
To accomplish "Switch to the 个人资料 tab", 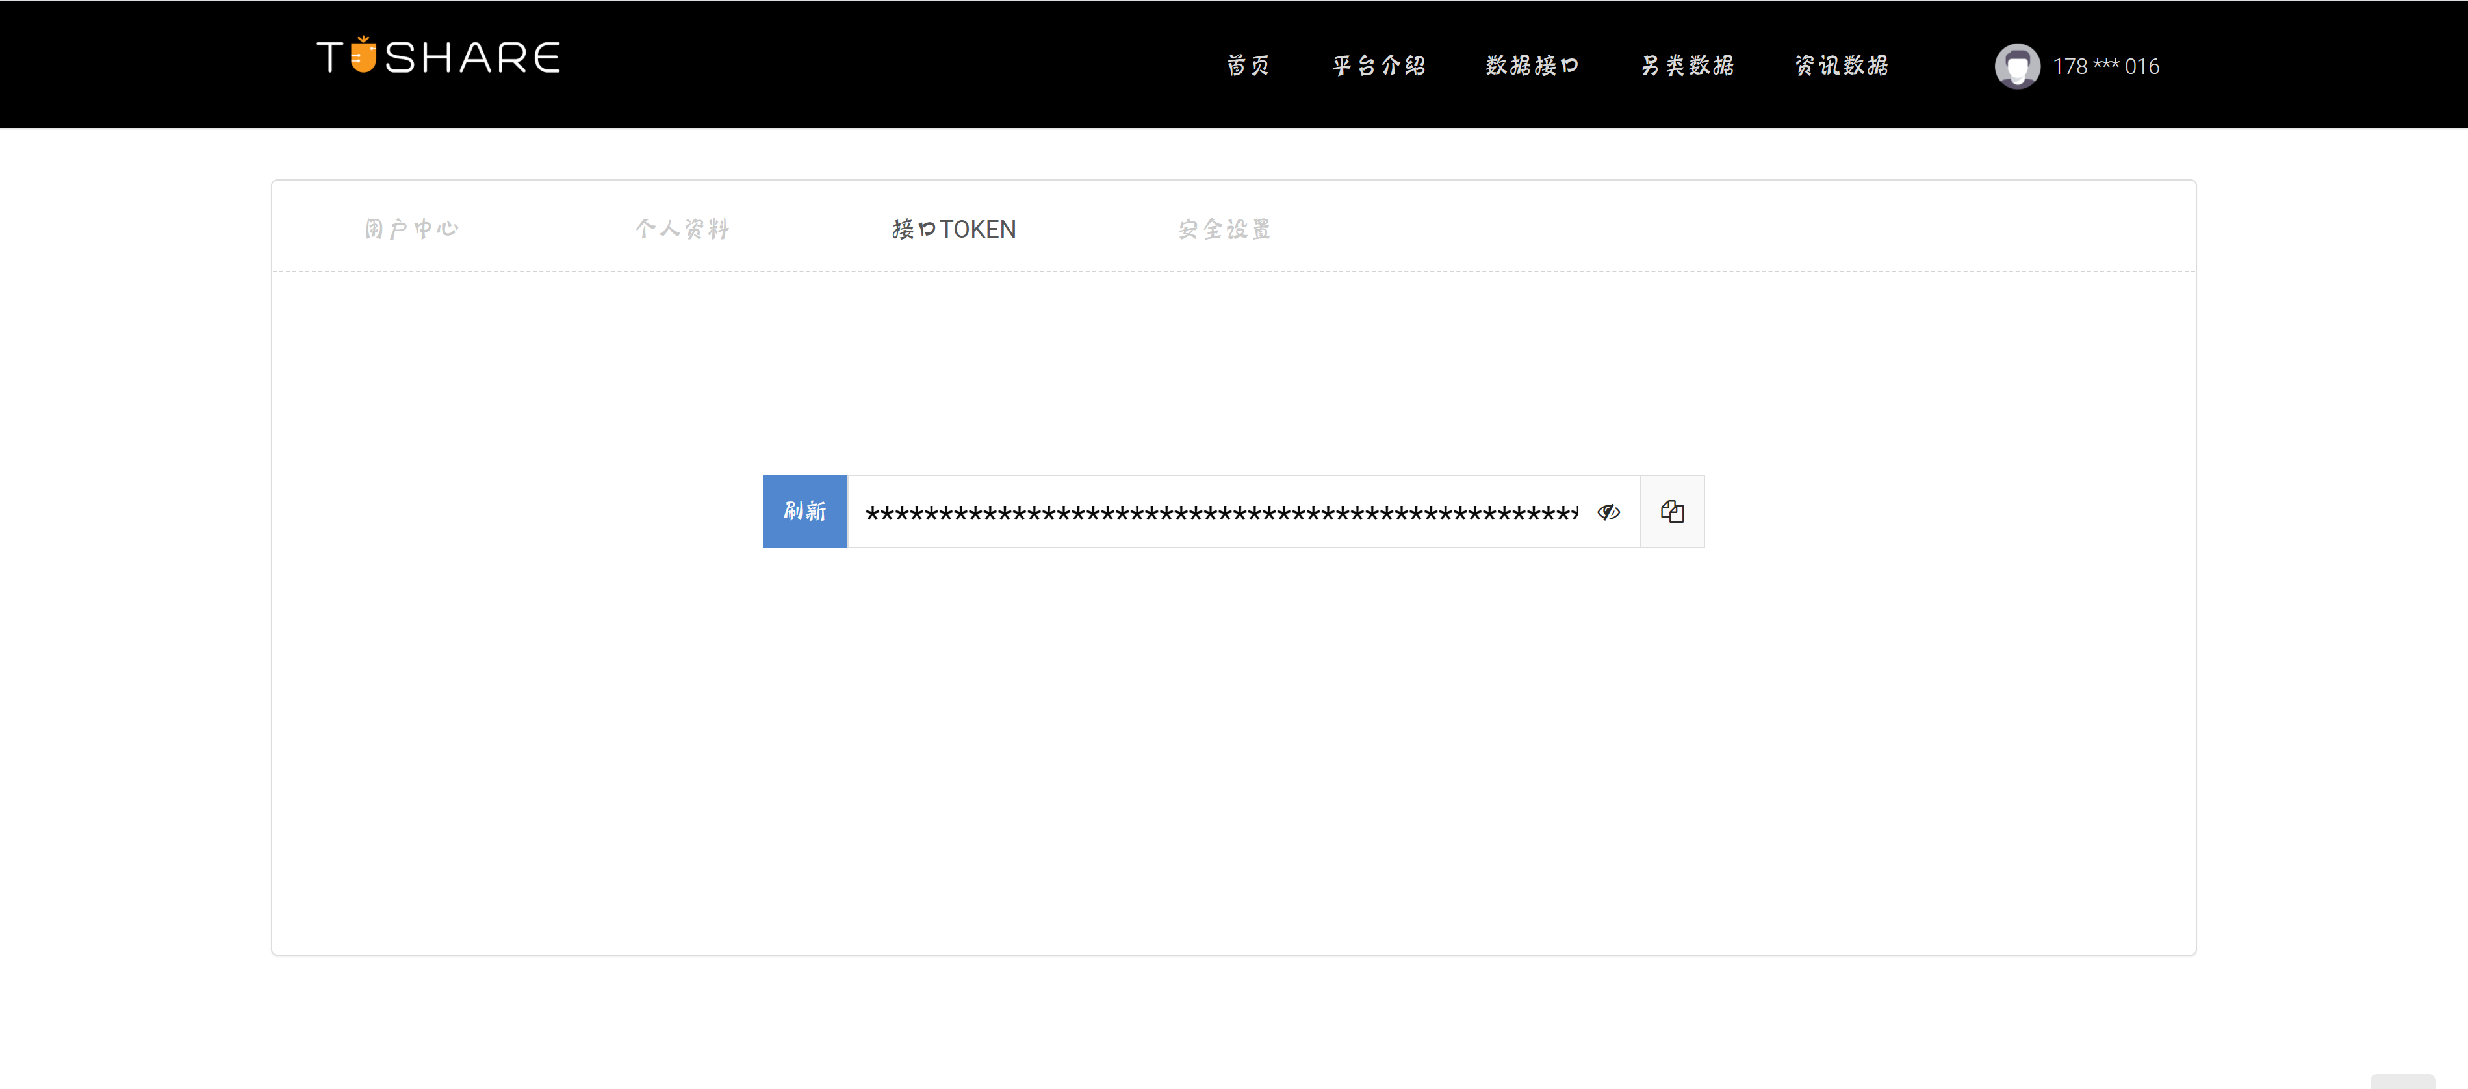I will tap(682, 229).
